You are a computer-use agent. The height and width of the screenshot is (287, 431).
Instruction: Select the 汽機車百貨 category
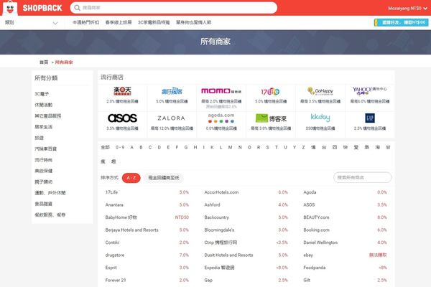click(46, 149)
